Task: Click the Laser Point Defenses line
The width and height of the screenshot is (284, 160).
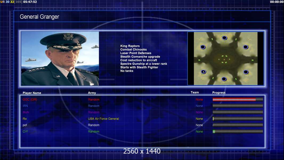Action: [x=136, y=53]
